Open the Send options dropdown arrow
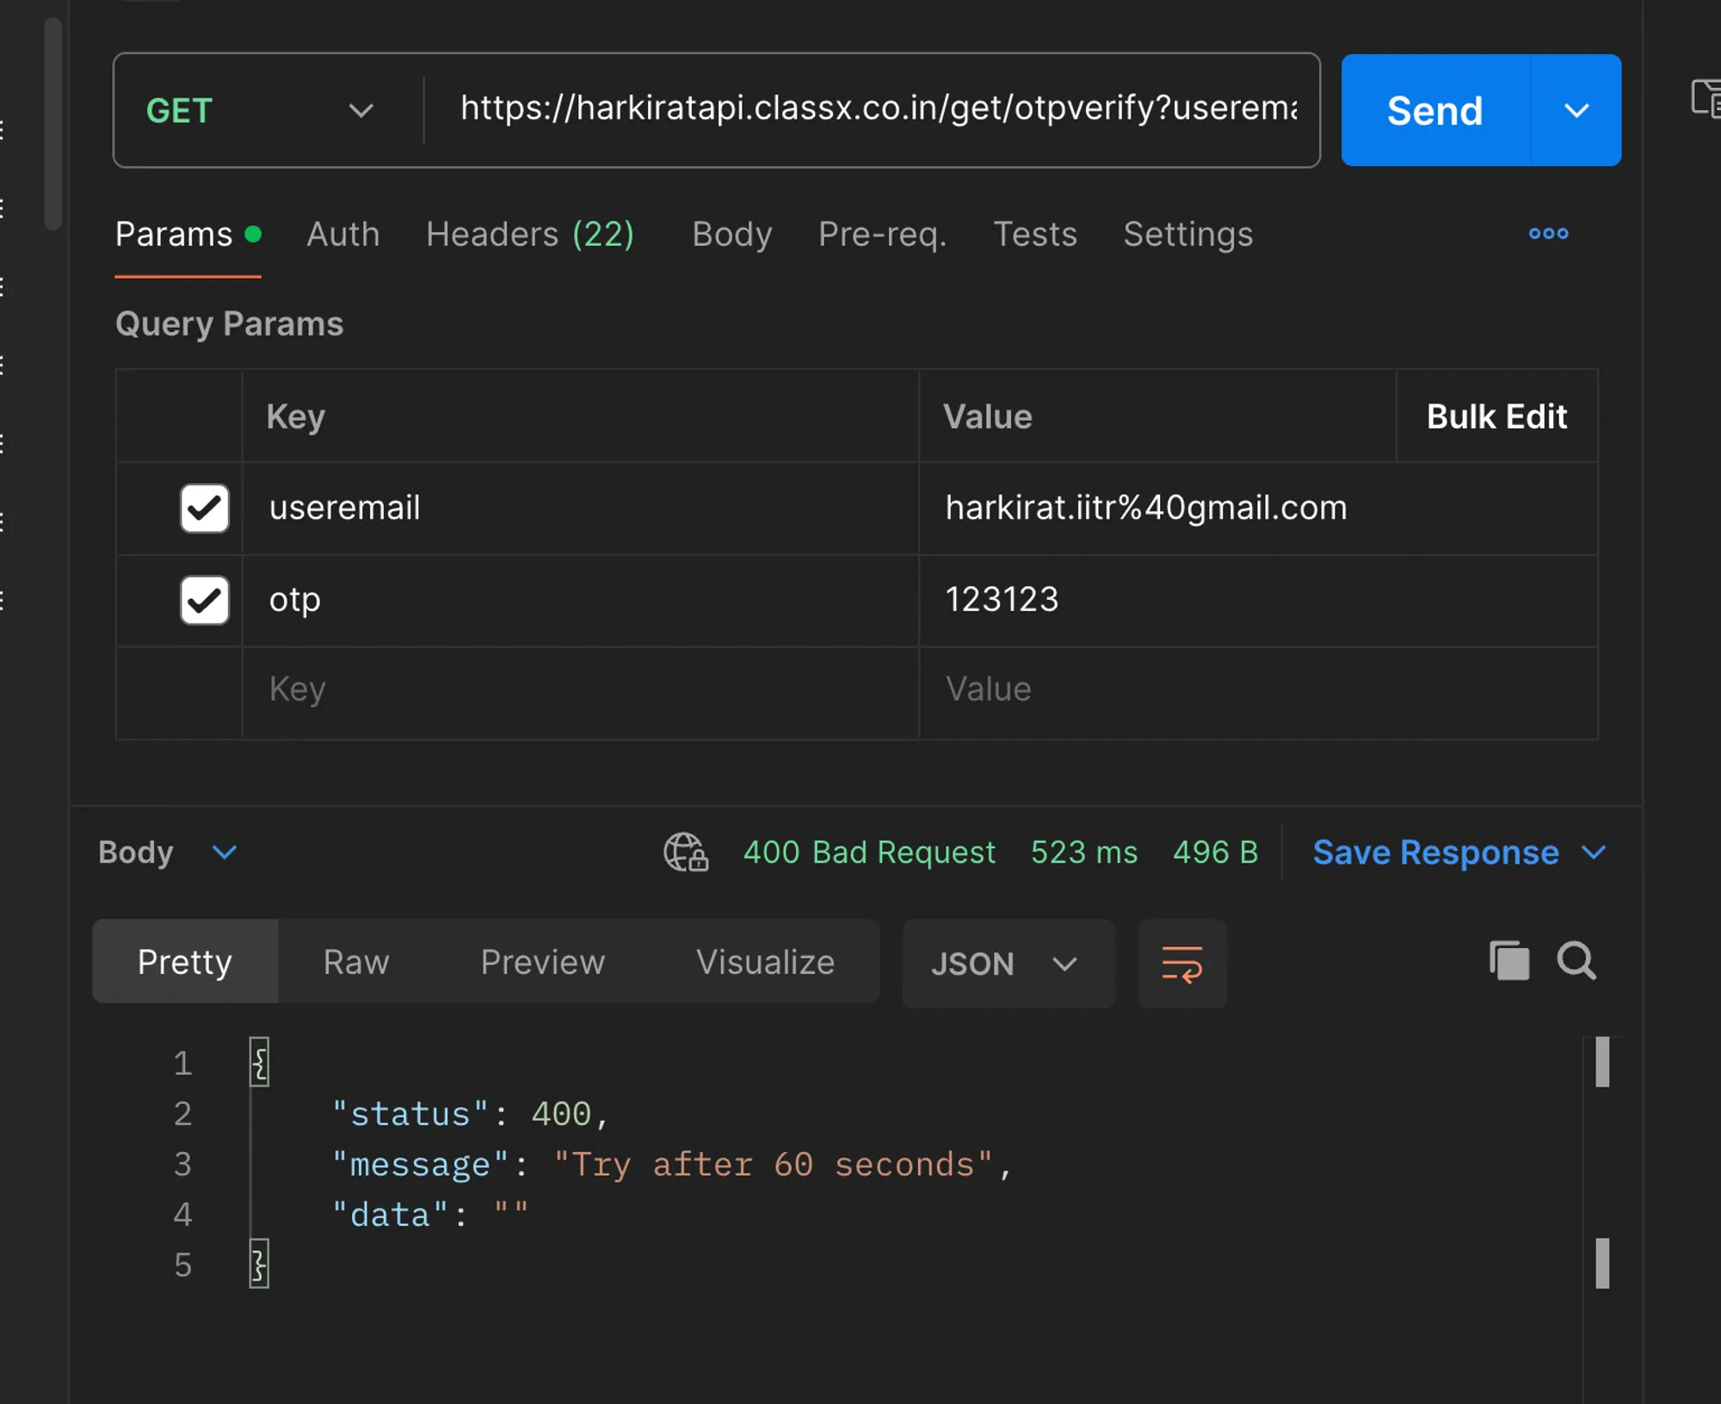The width and height of the screenshot is (1721, 1404). (x=1576, y=110)
